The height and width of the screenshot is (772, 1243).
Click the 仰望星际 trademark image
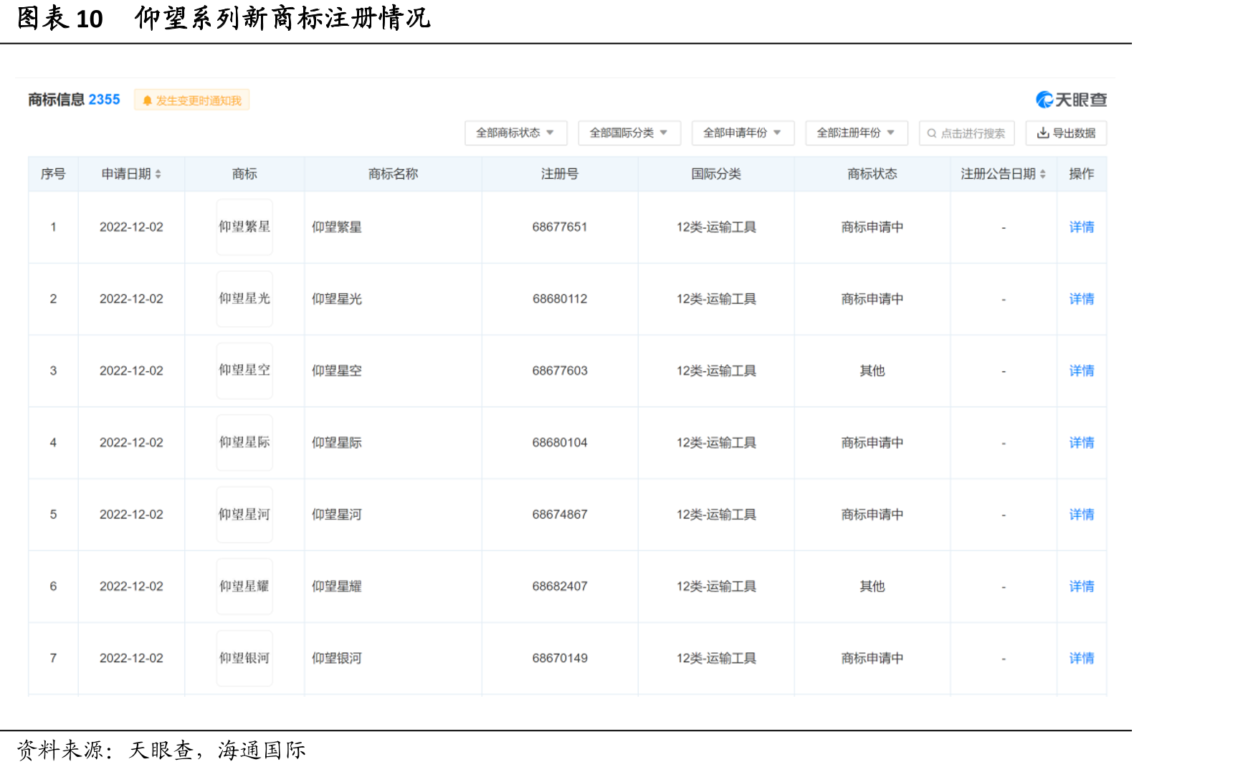tap(244, 443)
